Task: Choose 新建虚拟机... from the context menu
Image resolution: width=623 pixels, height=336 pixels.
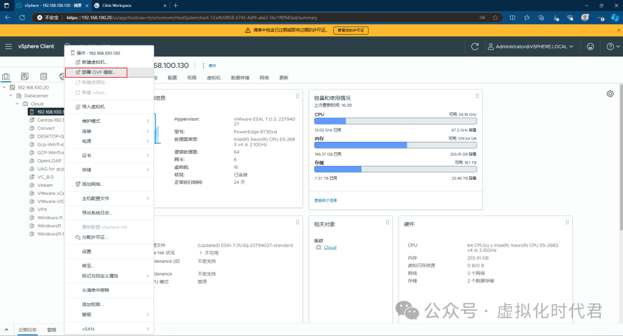Action: coord(109,62)
